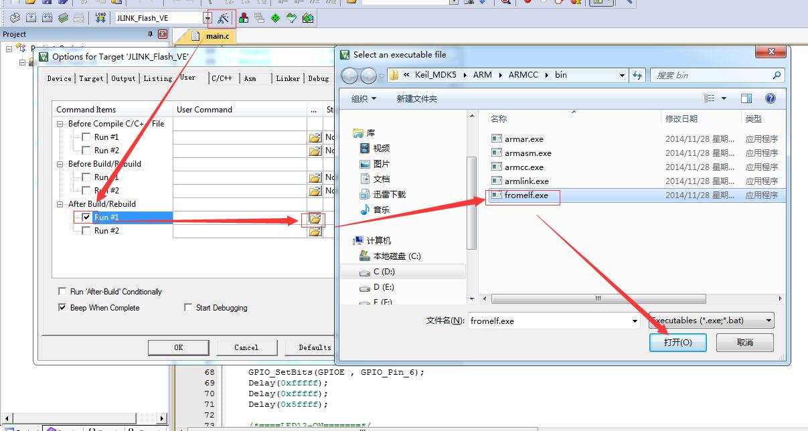Enable the Start Debugging checkbox
Viewport: 808px width, 431px height.
tap(188, 308)
